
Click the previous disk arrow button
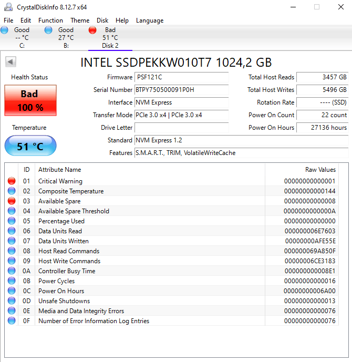pos(10,62)
